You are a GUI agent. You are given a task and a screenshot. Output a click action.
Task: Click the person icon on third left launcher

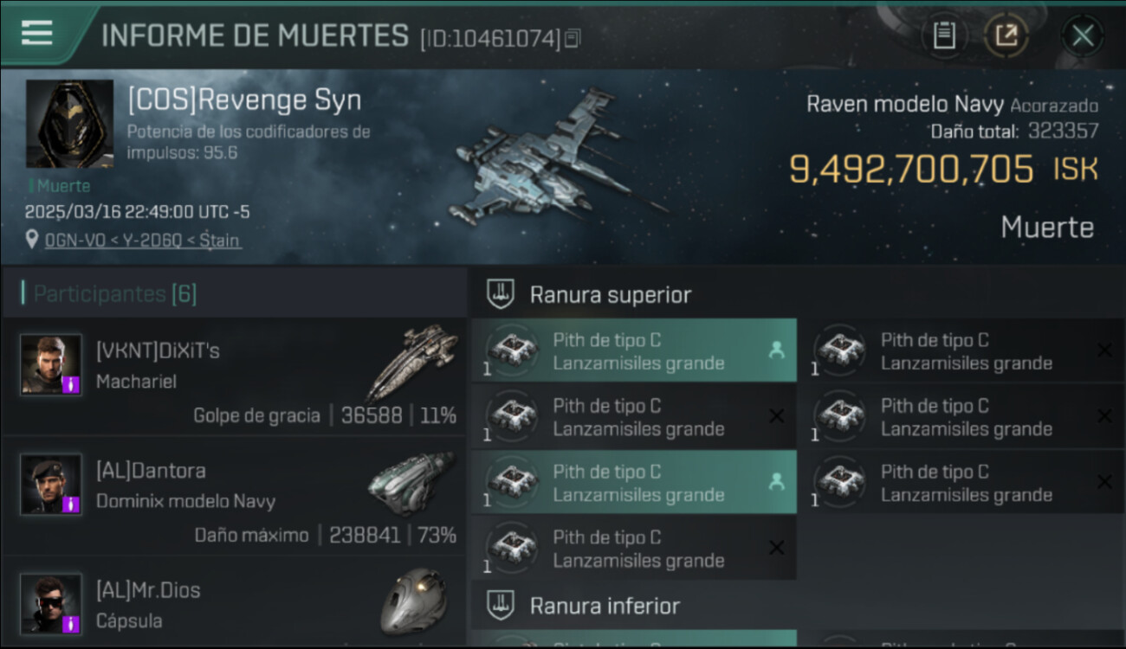click(x=776, y=482)
